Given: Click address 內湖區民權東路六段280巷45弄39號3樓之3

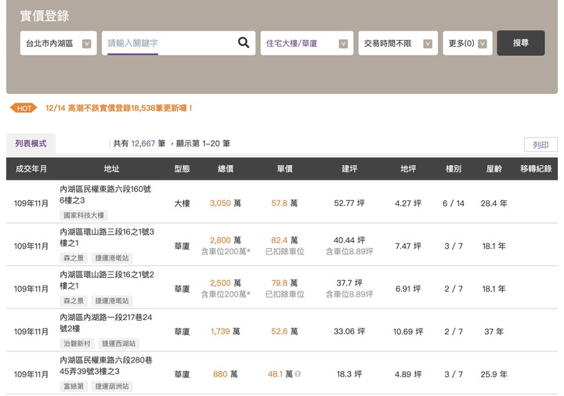Looking at the screenshot, I should tap(106, 365).
